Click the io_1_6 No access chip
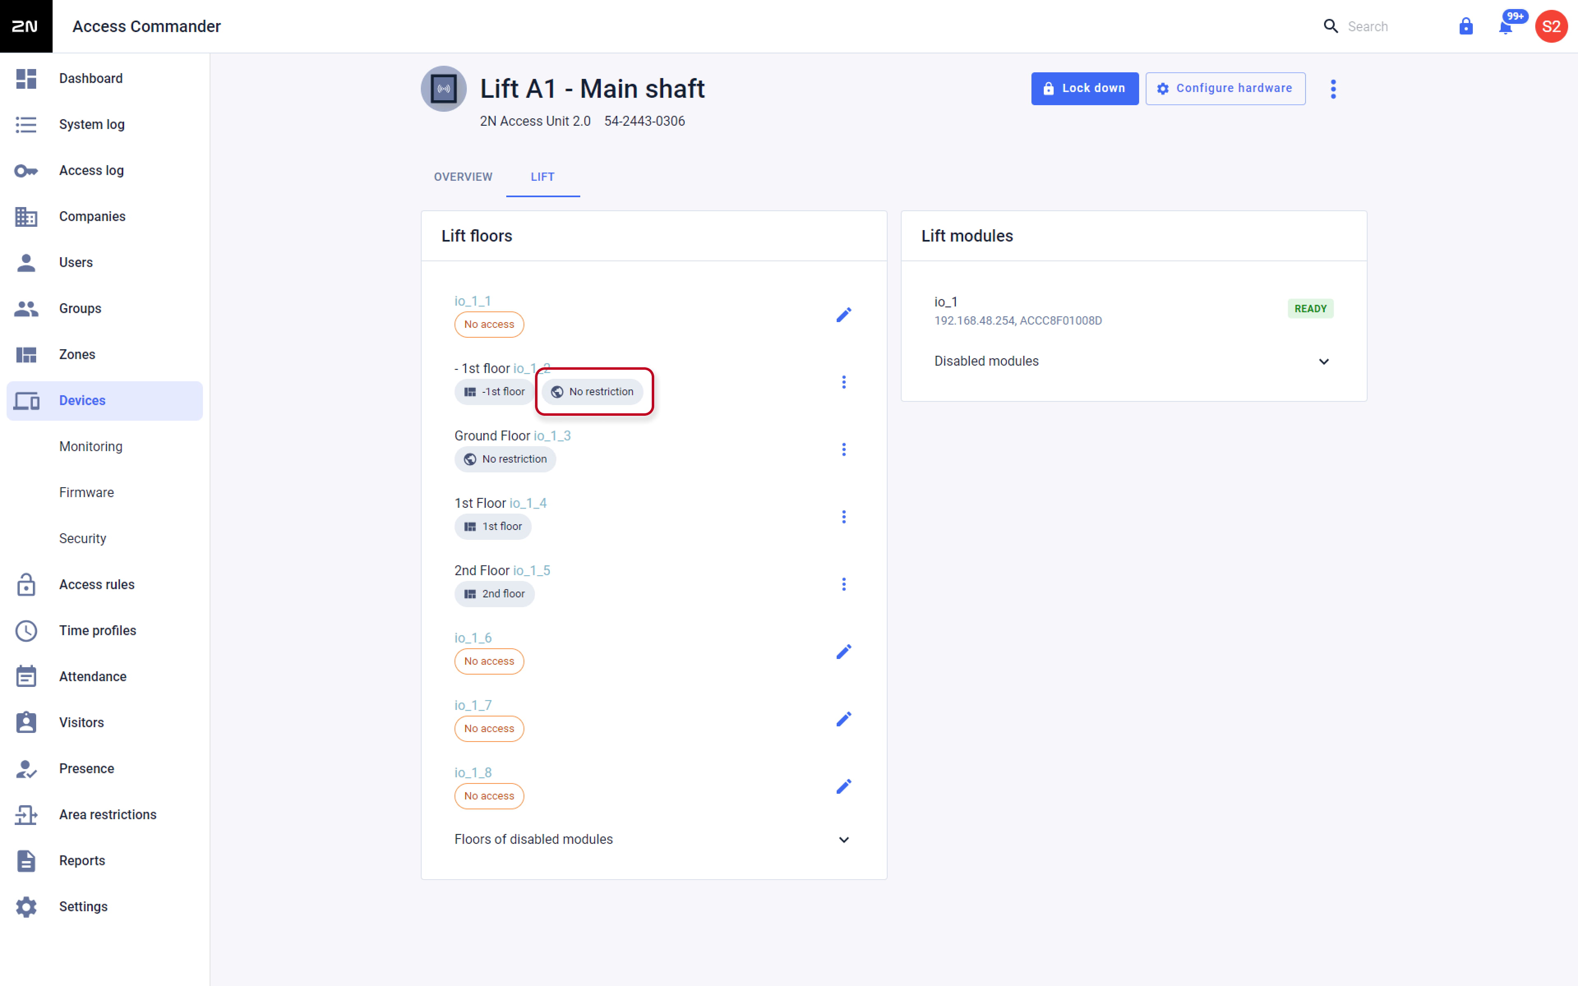This screenshot has width=1578, height=986. 489,661
